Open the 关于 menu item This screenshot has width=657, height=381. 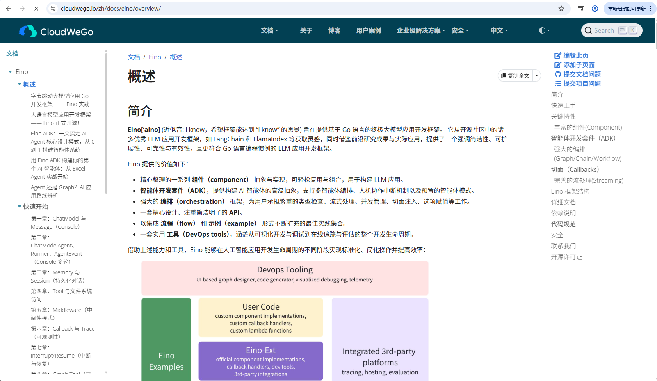pyautogui.click(x=306, y=30)
